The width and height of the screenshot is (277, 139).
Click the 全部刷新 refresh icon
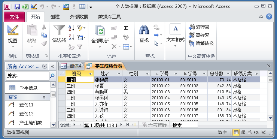[100, 30]
